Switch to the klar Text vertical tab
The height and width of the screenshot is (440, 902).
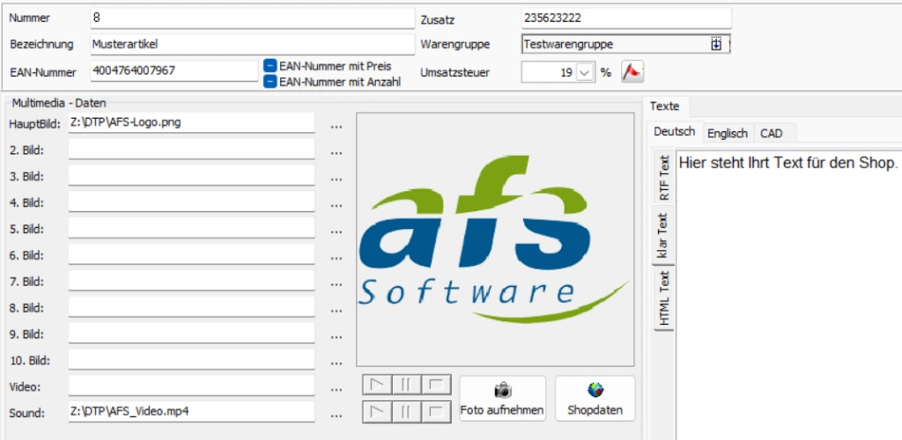[x=663, y=236]
